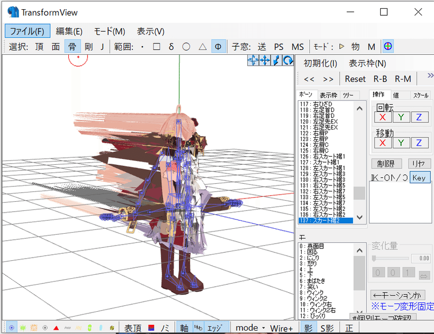Open the ファイル(F) menu
434x334 pixels.
28,31
